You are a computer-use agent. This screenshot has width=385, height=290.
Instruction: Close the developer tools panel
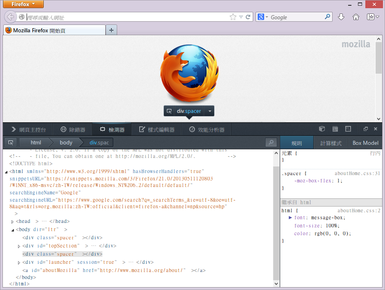click(x=376, y=129)
